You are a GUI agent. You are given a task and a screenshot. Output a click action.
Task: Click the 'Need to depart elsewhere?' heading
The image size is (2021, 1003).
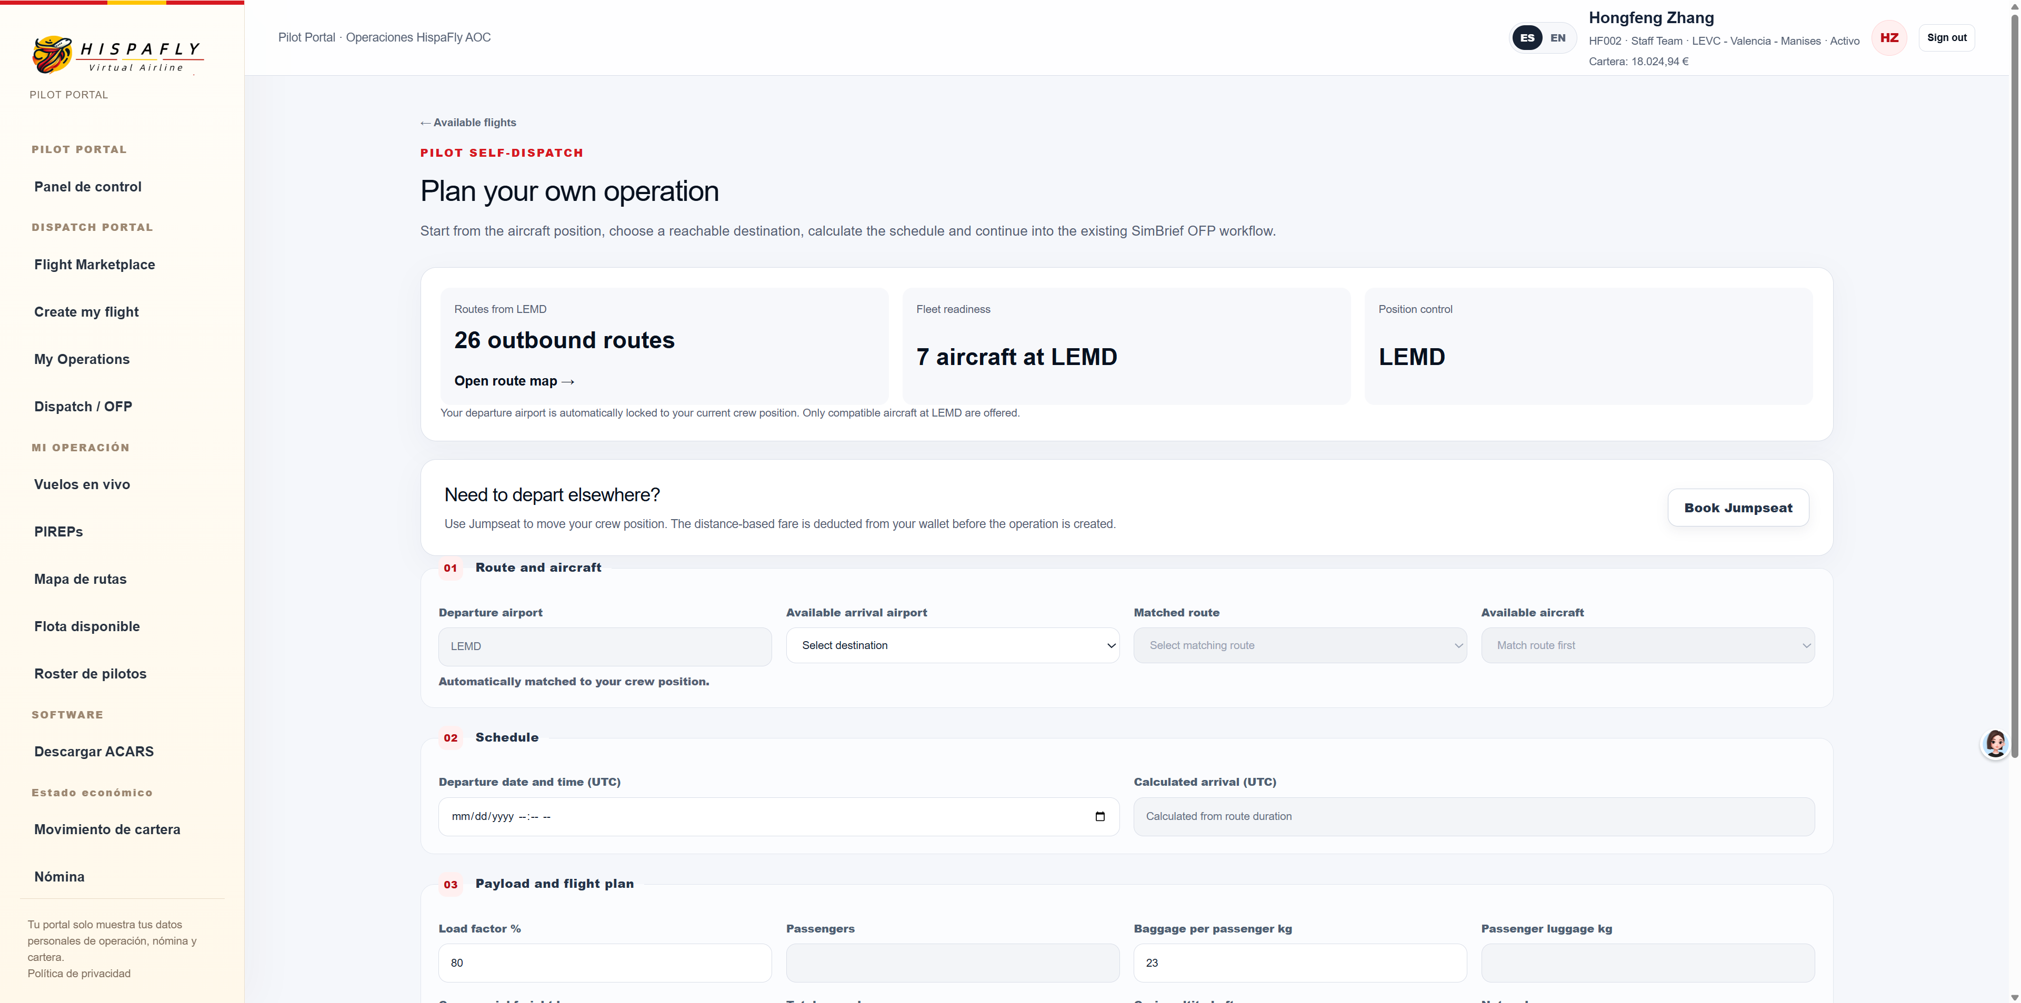(552, 495)
